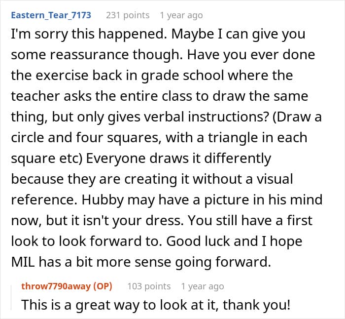Click the phrase 'Everyone draws it differently'

tap(178, 159)
